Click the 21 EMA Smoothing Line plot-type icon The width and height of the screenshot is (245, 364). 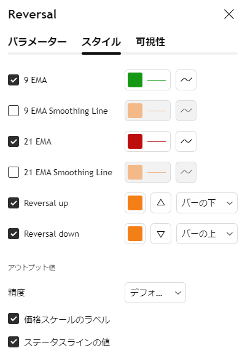[186, 172]
